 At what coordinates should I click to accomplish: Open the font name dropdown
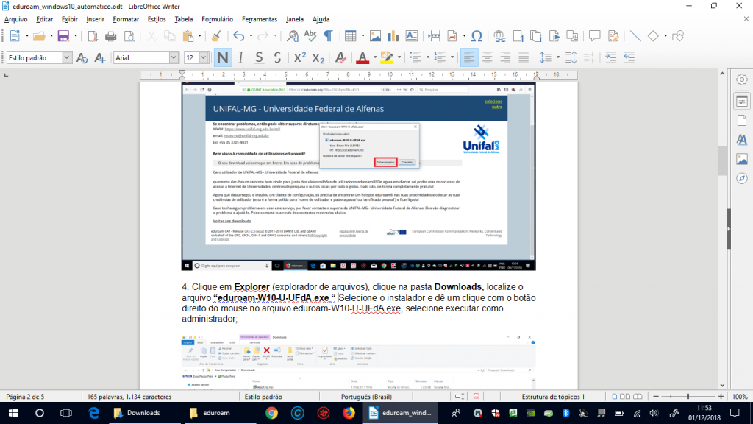click(174, 57)
